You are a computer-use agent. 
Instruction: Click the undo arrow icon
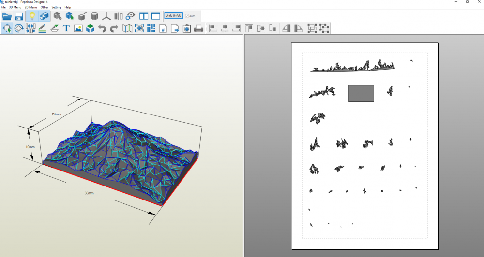pos(102,29)
